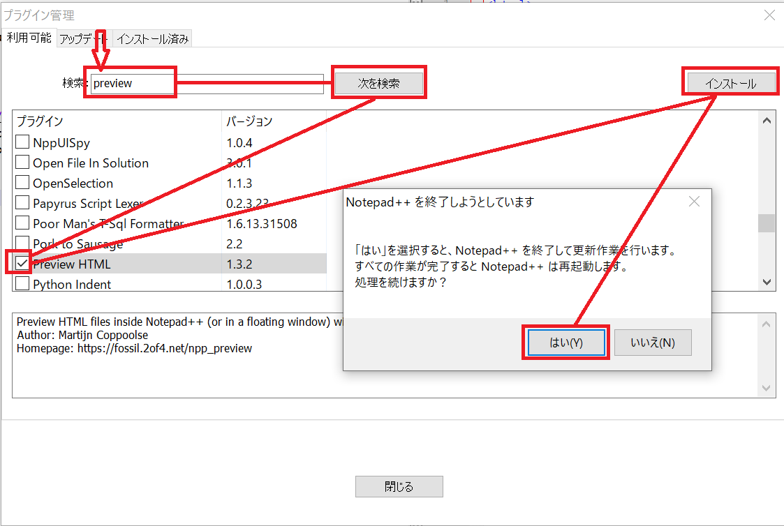Open the インストール済み tab
Screen dimensions: 784x526
[x=152, y=39]
